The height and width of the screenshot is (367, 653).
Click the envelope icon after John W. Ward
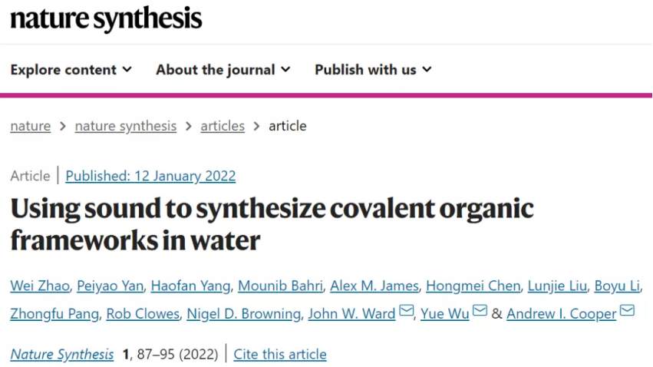407,310
